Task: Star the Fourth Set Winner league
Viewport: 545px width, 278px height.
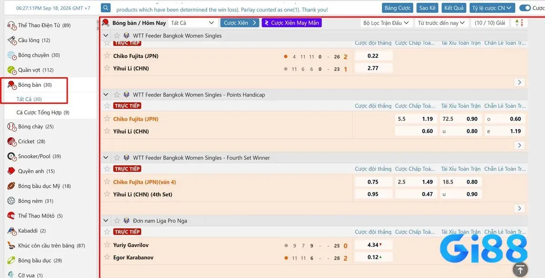Action: pyautogui.click(x=117, y=158)
